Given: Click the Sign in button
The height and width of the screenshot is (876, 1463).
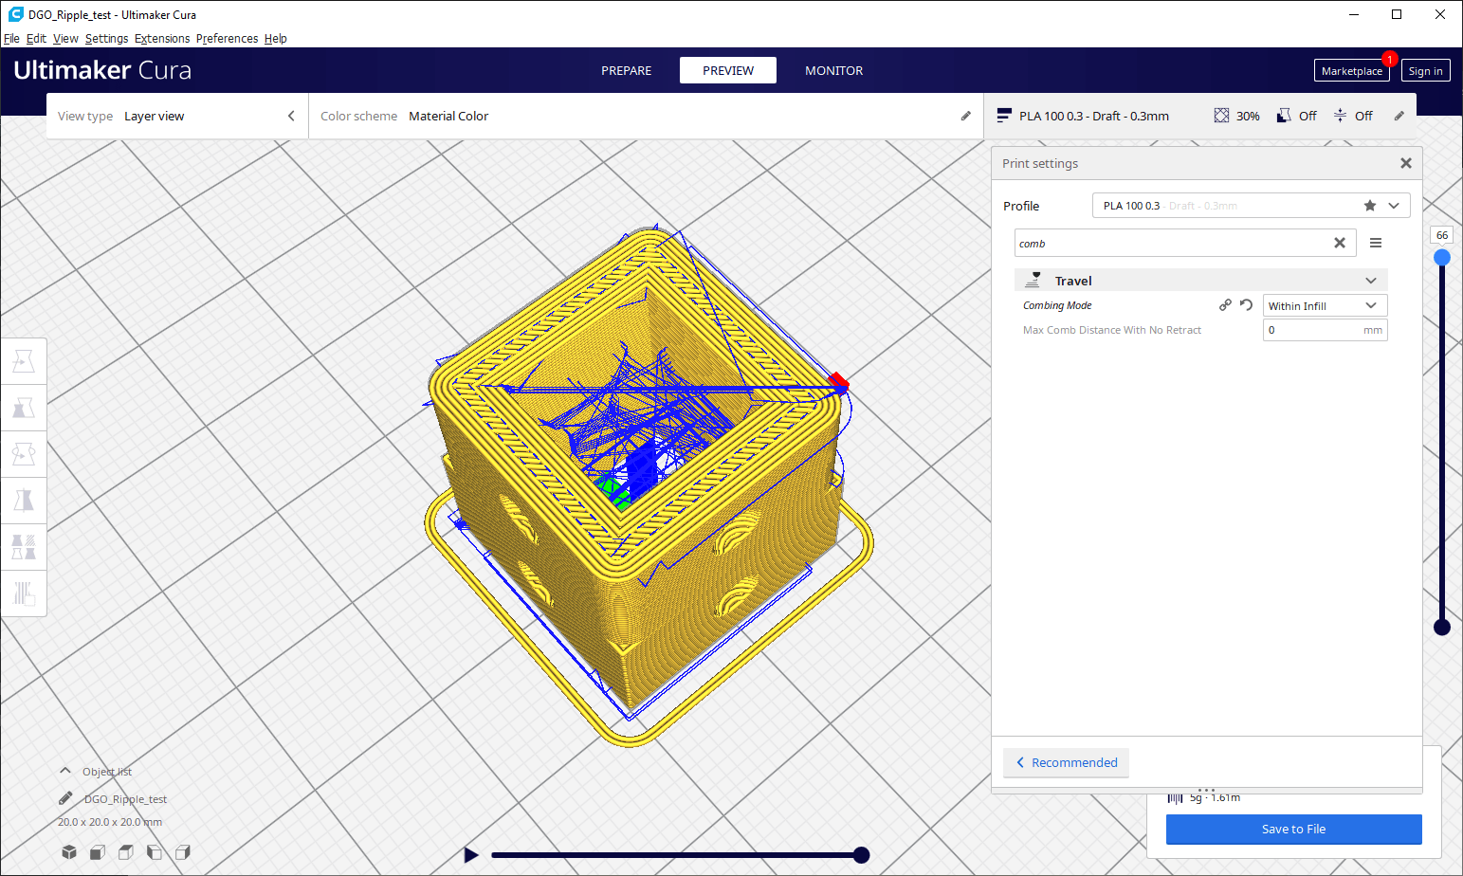Looking at the screenshot, I should point(1425,71).
